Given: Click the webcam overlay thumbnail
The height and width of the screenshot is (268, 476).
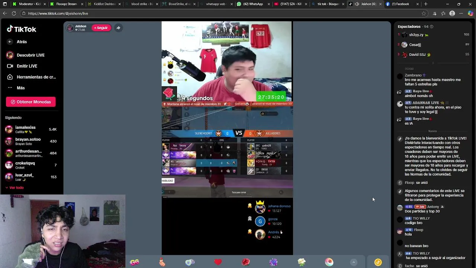Looking at the screenshot, I should pos(62,231).
